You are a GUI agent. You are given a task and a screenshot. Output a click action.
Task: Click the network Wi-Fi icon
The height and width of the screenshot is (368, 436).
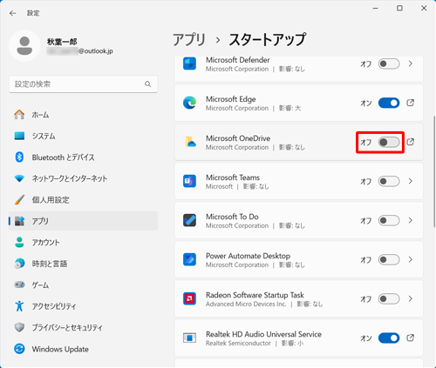19,178
